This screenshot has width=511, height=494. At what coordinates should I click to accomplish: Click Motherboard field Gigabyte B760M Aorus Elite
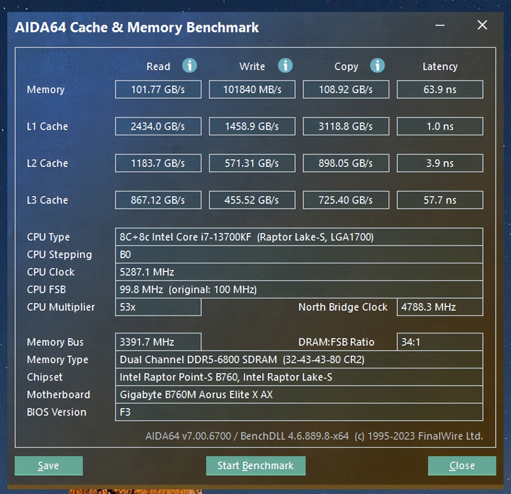click(299, 395)
